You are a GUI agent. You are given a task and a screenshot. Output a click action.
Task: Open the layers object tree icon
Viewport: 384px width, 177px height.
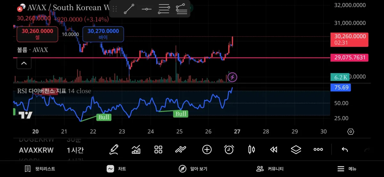click(x=296, y=150)
